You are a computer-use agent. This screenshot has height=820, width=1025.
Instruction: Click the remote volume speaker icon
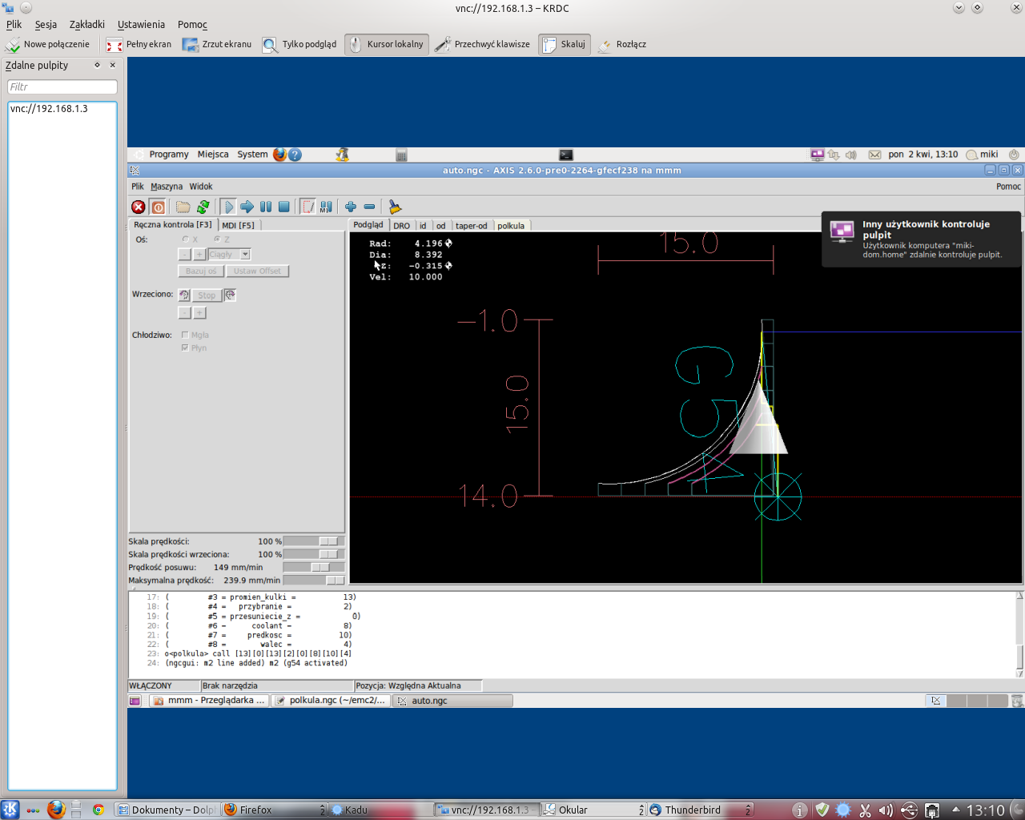[850, 155]
